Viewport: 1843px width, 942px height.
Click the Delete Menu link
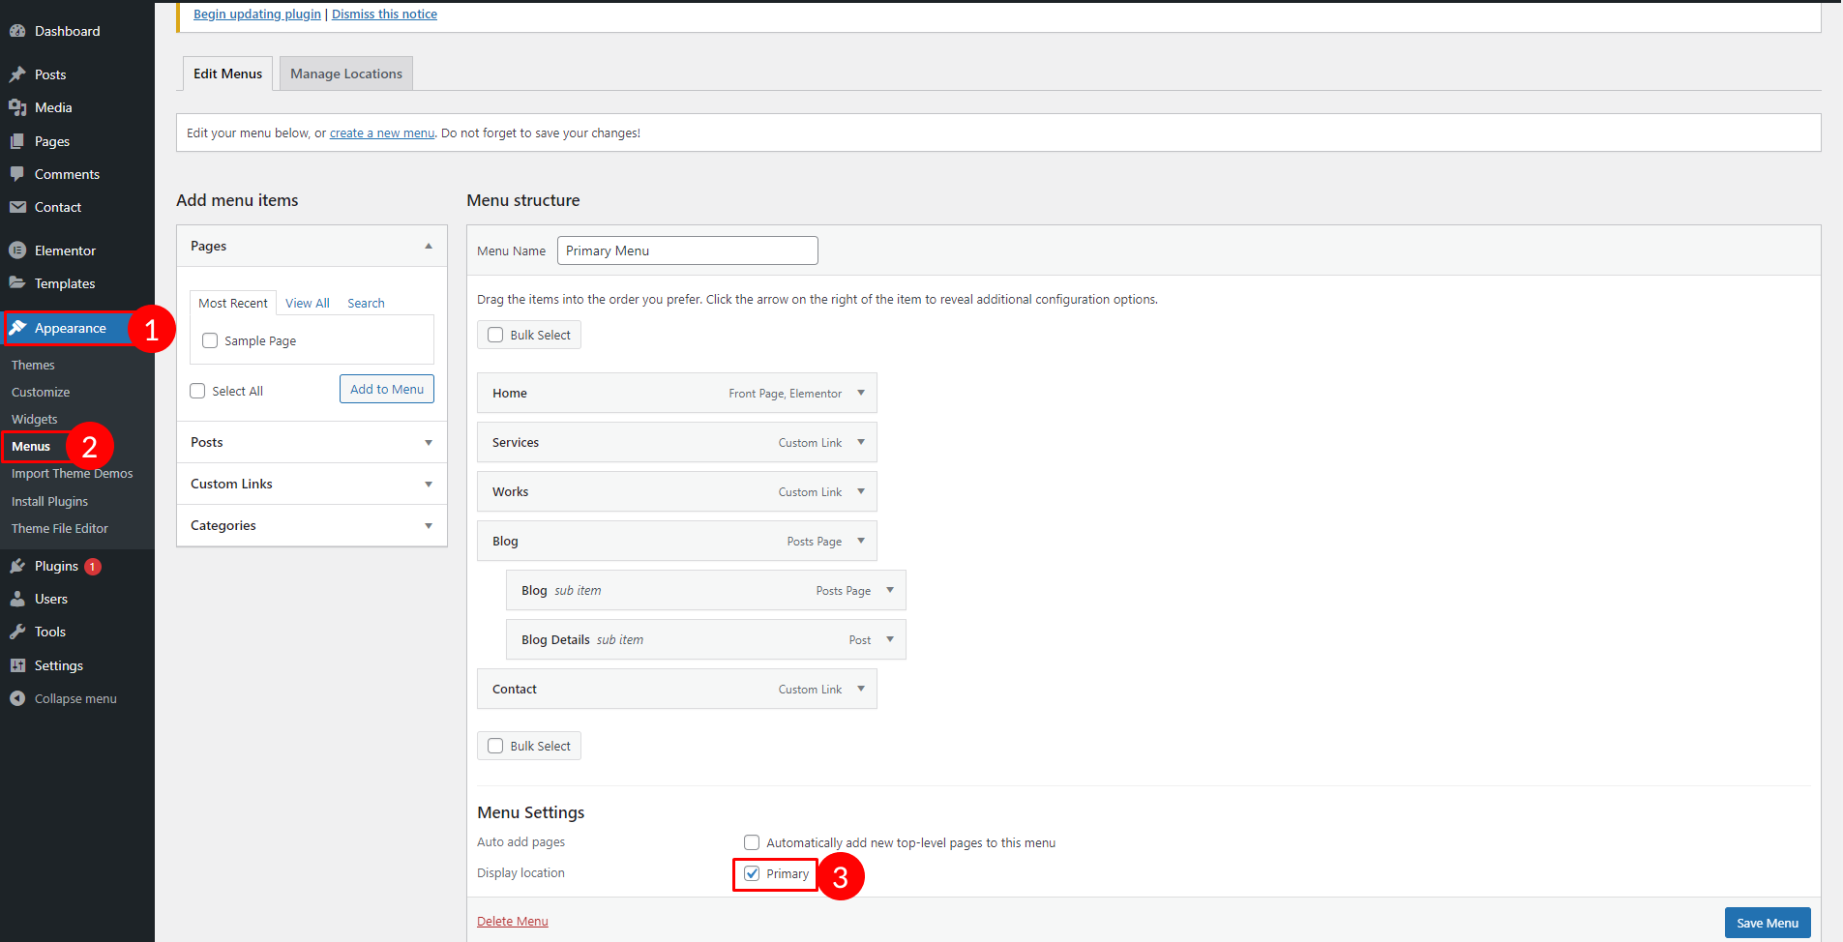coord(512,921)
